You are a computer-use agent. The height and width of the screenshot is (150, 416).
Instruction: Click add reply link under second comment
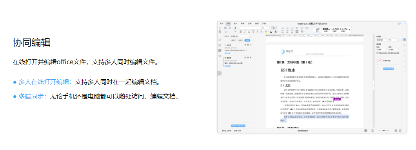click(227, 66)
